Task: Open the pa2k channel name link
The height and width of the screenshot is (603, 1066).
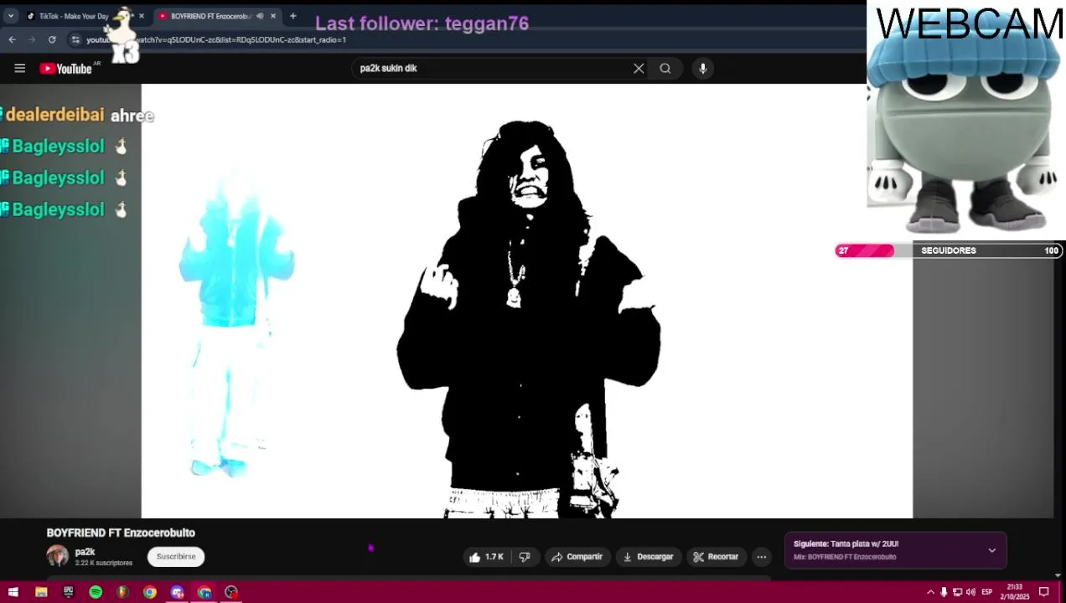Action: click(85, 552)
